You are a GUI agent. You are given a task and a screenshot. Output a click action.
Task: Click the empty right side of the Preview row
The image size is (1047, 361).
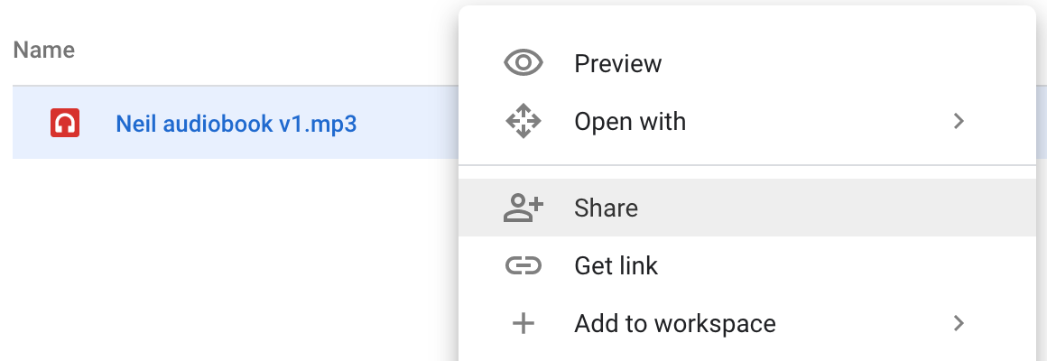[x=868, y=63]
